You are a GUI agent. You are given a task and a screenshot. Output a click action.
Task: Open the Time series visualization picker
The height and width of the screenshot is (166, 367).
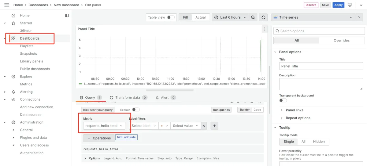tap(313, 17)
